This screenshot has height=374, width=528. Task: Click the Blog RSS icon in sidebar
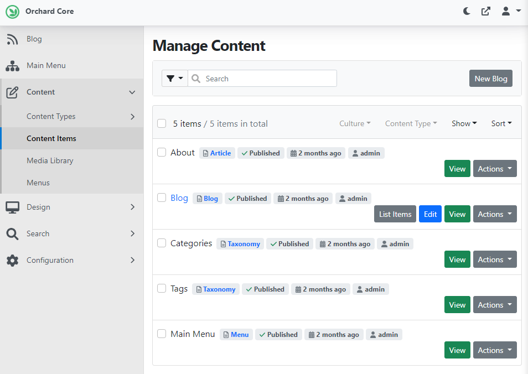point(13,39)
